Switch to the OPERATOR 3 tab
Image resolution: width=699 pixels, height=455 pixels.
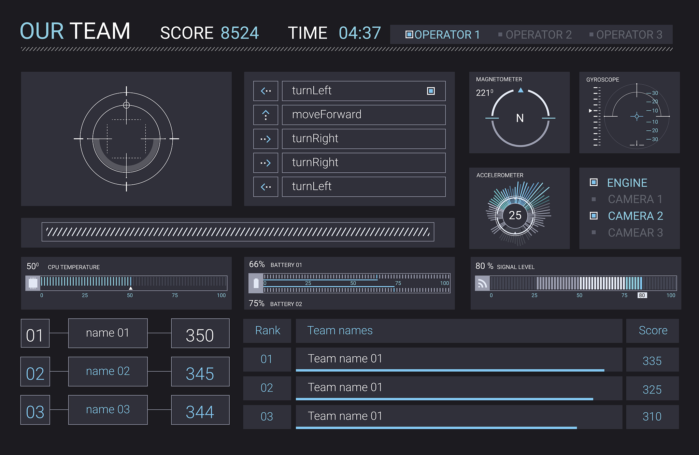coord(626,34)
